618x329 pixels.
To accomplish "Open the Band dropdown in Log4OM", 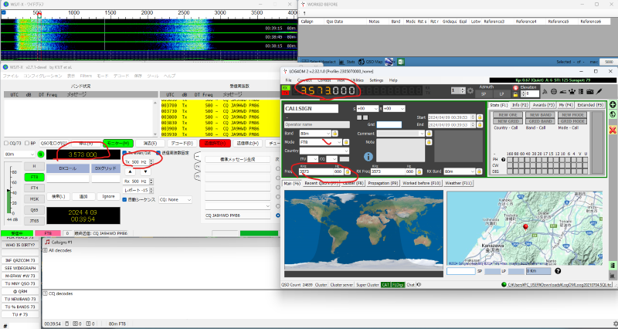I will (315, 134).
